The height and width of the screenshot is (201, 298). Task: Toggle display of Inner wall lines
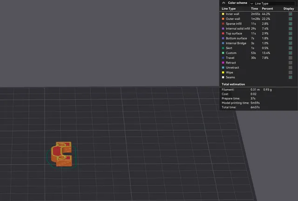[x=290, y=14]
